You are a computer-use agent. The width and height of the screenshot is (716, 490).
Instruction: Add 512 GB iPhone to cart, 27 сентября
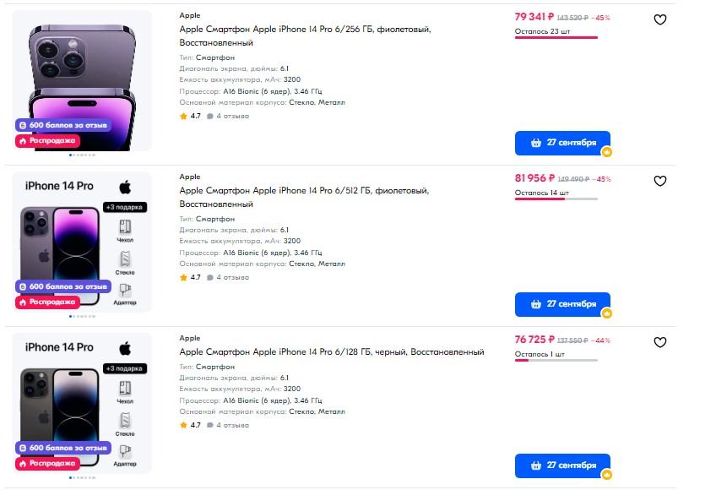(561, 304)
